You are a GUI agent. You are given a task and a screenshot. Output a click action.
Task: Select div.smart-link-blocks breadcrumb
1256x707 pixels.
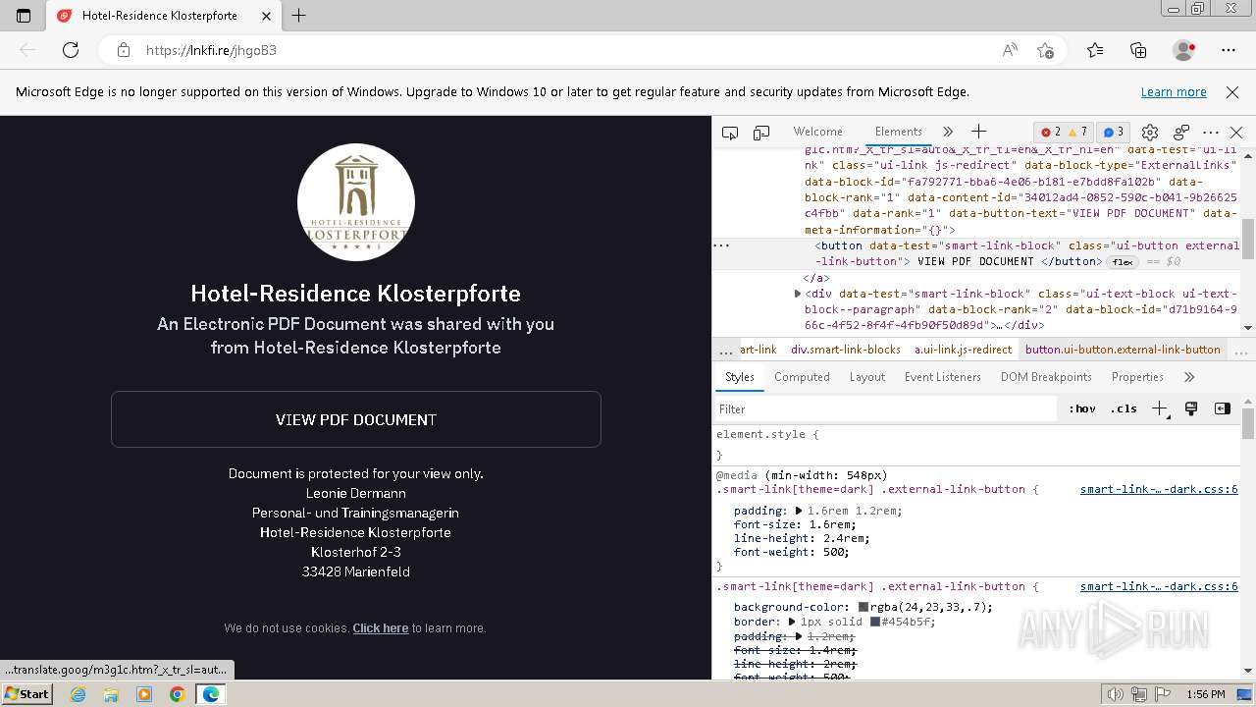click(x=846, y=350)
